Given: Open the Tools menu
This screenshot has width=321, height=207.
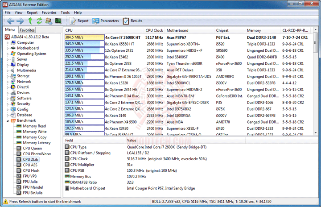Looking at the screenshot, I should point(65,12).
